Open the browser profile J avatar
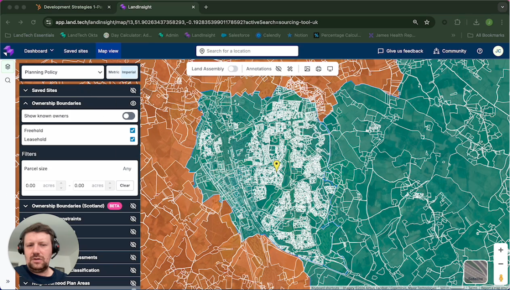The image size is (510, 290). tap(489, 22)
